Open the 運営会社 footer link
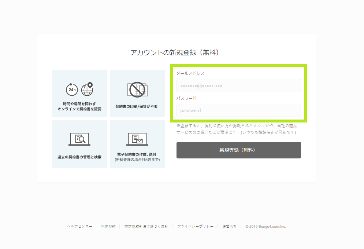Viewport: 364px width, 249px height. [230, 227]
